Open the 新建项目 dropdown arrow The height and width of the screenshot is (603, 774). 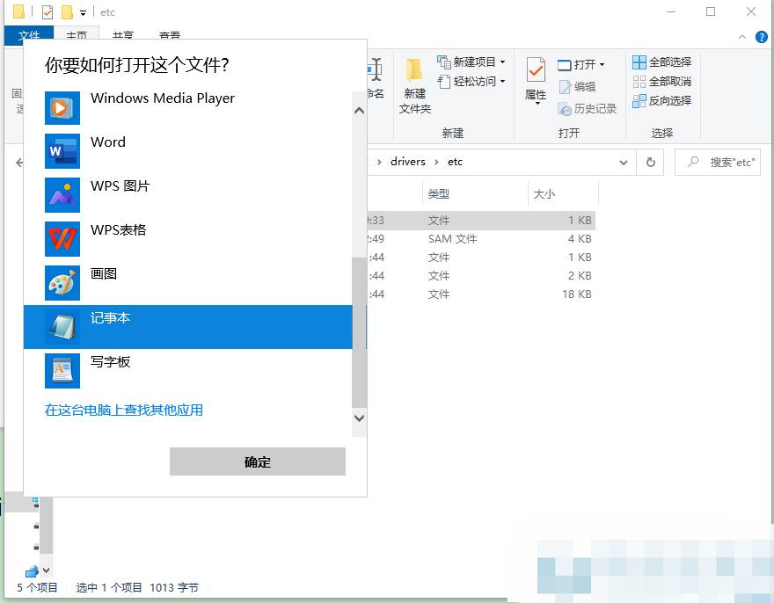pos(502,62)
